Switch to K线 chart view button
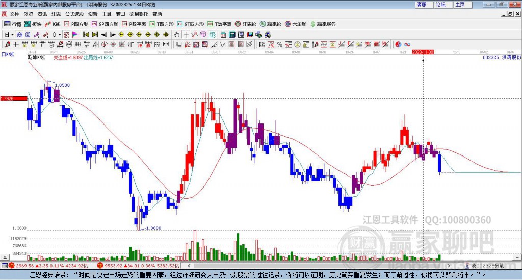522x280 pixels. [x=53, y=24]
